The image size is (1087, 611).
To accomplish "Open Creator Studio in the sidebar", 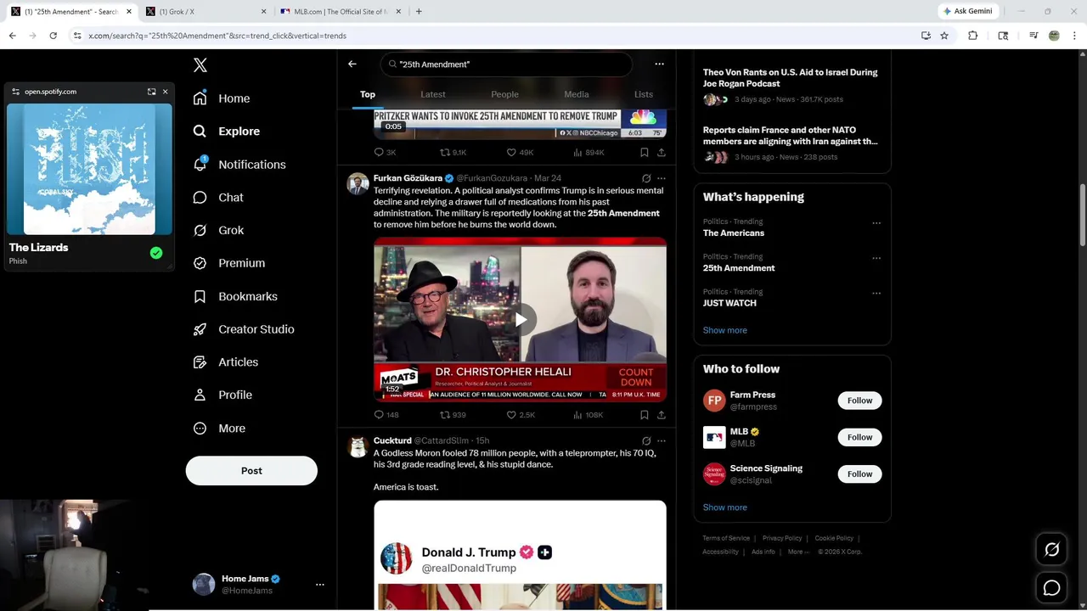I will point(244,329).
